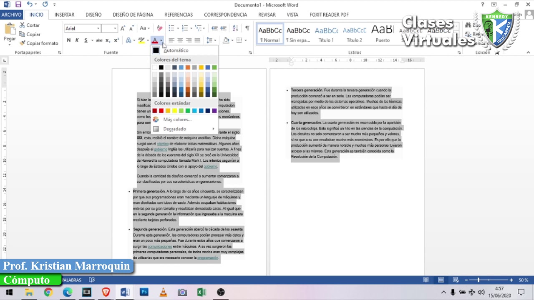The width and height of the screenshot is (534, 300).
Task: Pick the purple standard color swatch
Action: coord(214,111)
